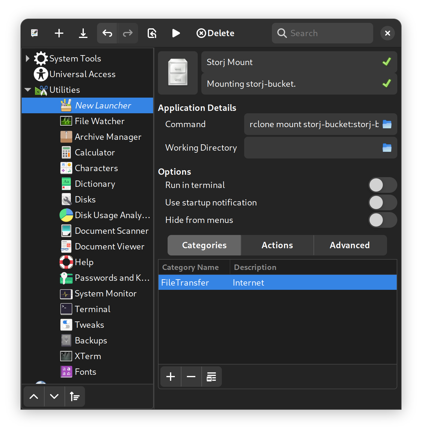Change the launcher file cabinet icon
Image resolution: width=422 pixels, height=432 pixels.
[178, 73]
